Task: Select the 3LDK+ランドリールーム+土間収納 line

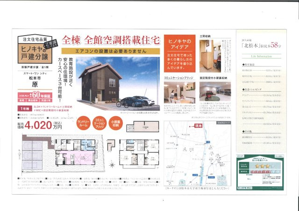Action: click(53, 107)
